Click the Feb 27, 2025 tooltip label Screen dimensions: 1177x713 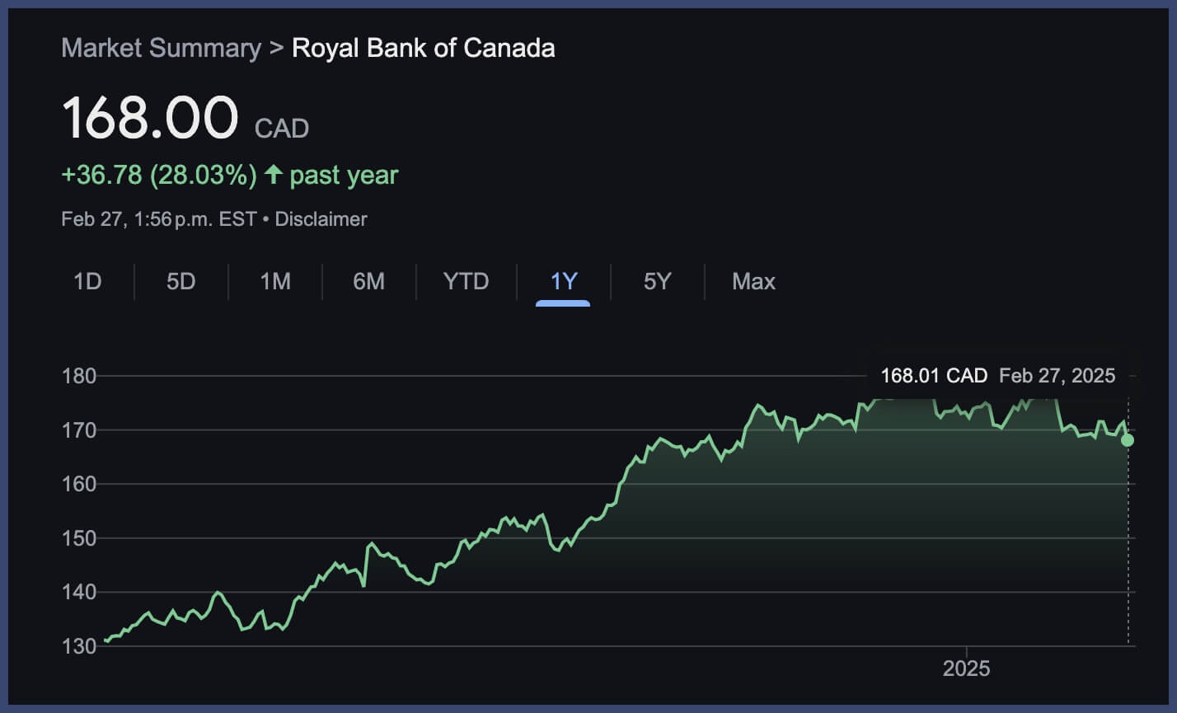click(1057, 375)
